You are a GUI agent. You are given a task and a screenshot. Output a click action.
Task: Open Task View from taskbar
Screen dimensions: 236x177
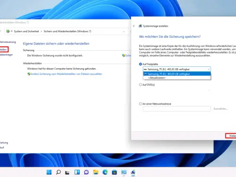[x=67, y=172]
